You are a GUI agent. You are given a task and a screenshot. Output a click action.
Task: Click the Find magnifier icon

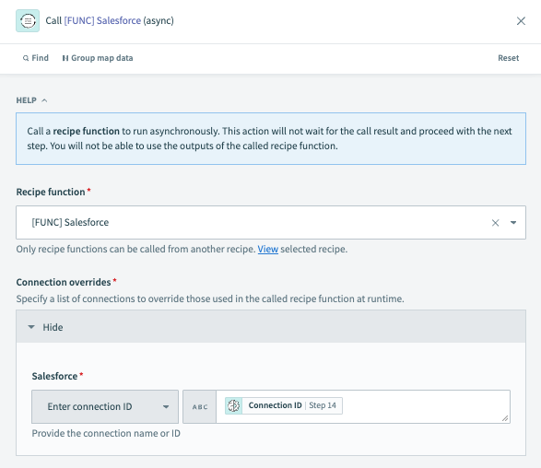click(26, 58)
